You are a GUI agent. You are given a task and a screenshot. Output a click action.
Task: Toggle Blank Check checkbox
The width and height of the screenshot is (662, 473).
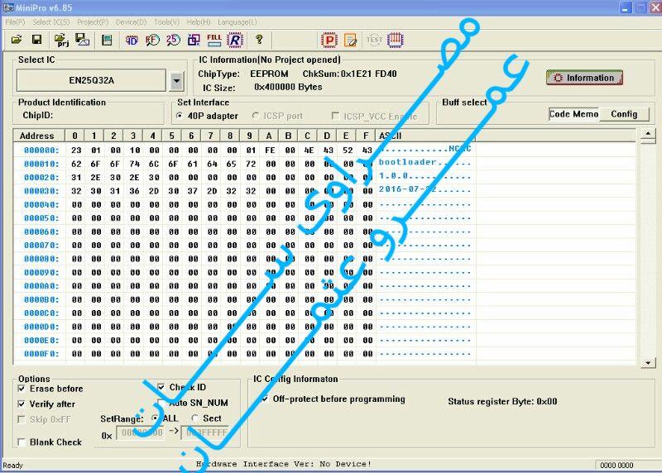pos(22,442)
